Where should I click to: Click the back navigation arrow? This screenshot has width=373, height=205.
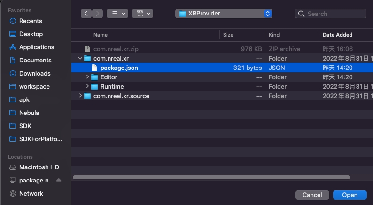pos(86,14)
